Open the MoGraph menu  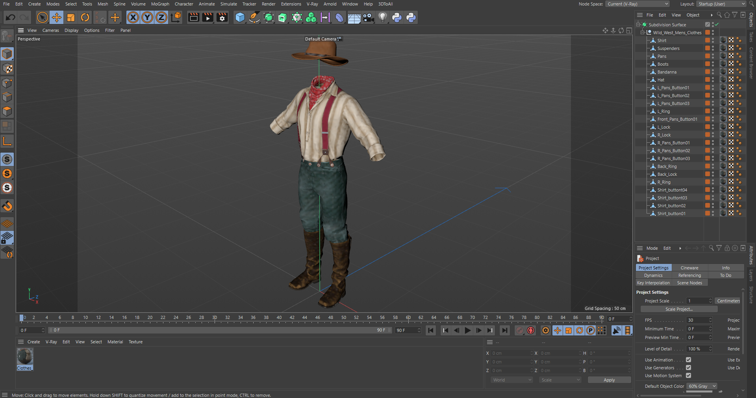coord(160,4)
